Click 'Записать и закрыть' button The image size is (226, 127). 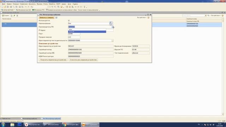click(x=47, y=18)
